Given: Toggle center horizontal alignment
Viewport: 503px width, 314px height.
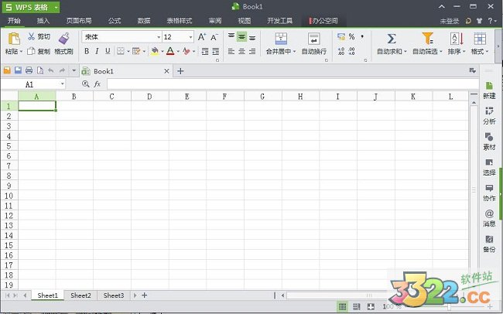Looking at the screenshot, I should [x=242, y=51].
